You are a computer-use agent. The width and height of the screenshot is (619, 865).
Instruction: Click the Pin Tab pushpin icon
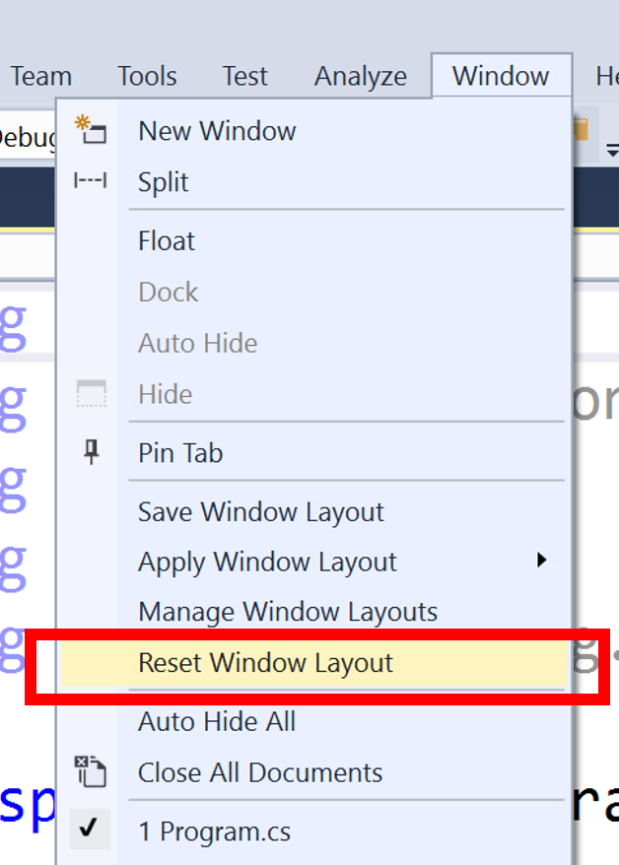[x=91, y=452]
